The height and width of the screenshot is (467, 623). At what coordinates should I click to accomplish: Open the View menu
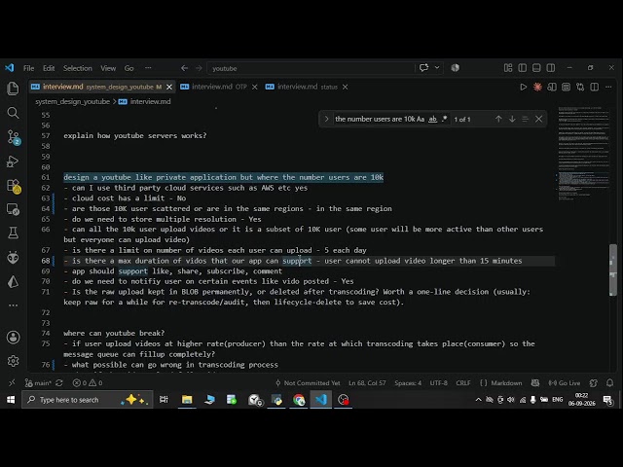(x=108, y=68)
